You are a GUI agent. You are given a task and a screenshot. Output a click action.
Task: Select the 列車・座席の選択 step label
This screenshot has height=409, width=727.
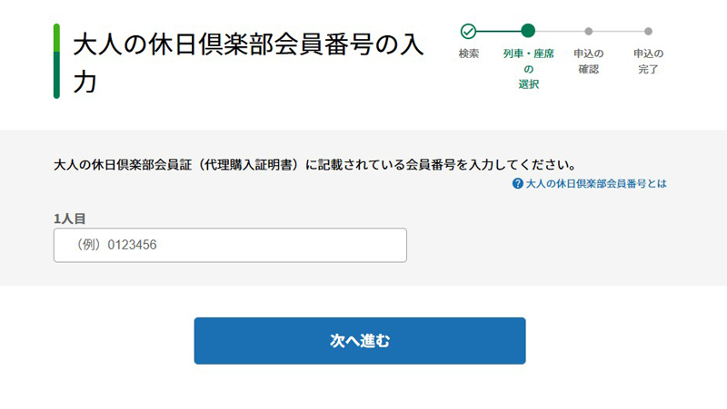[x=529, y=69]
